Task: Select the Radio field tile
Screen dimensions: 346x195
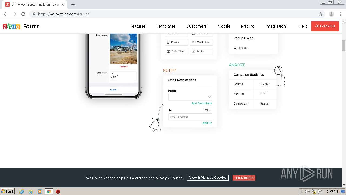Action: (201, 51)
